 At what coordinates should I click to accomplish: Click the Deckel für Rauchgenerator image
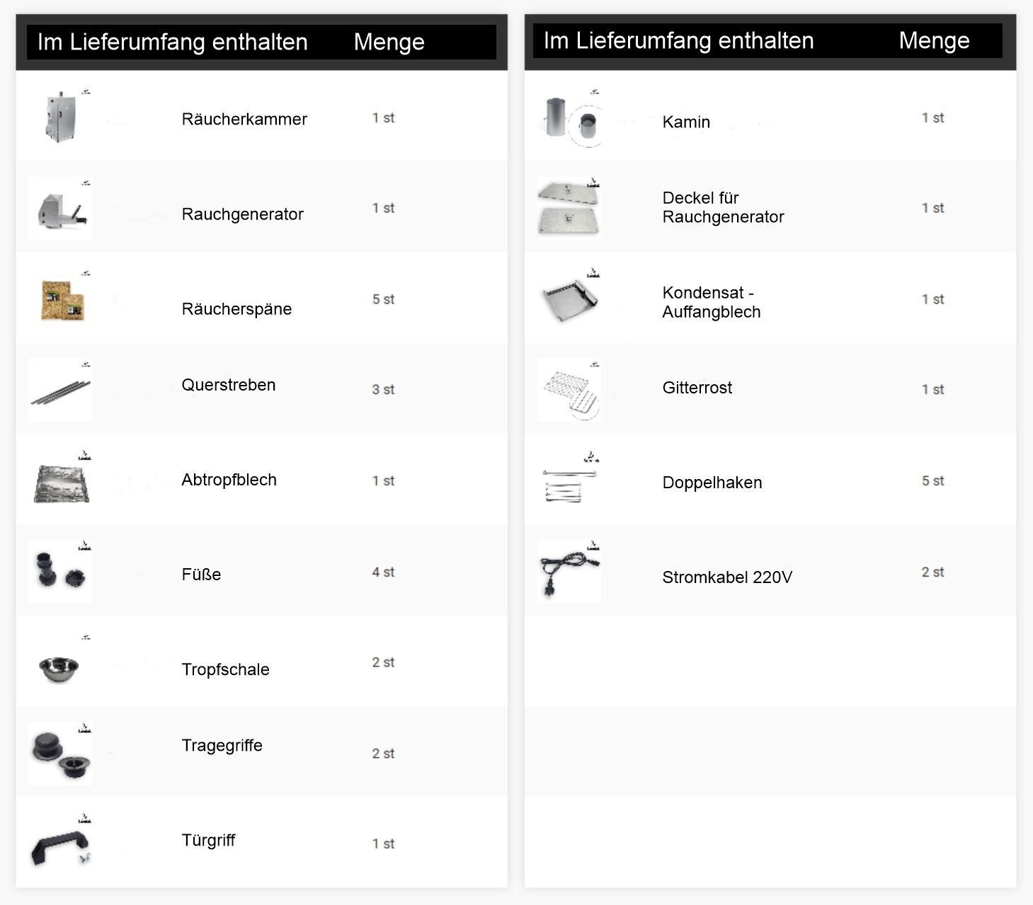569,208
